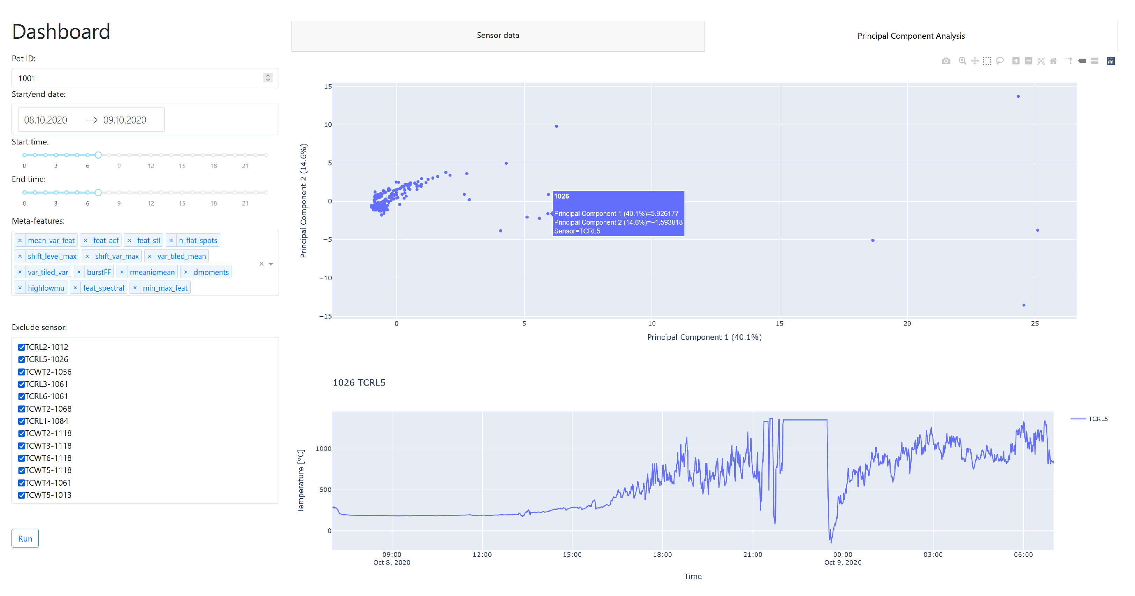Set End time slider to 18
Image resolution: width=1135 pixels, height=596 pixels.
click(x=214, y=193)
